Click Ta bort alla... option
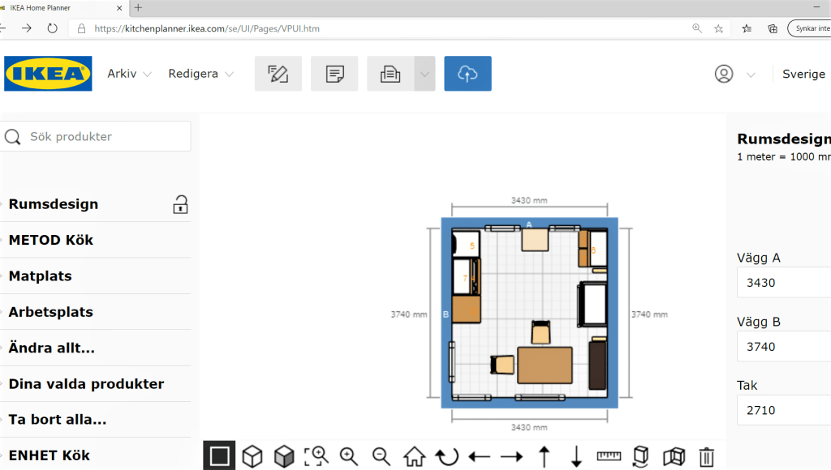Image resolution: width=831 pixels, height=470 pixels. [57, 420]
